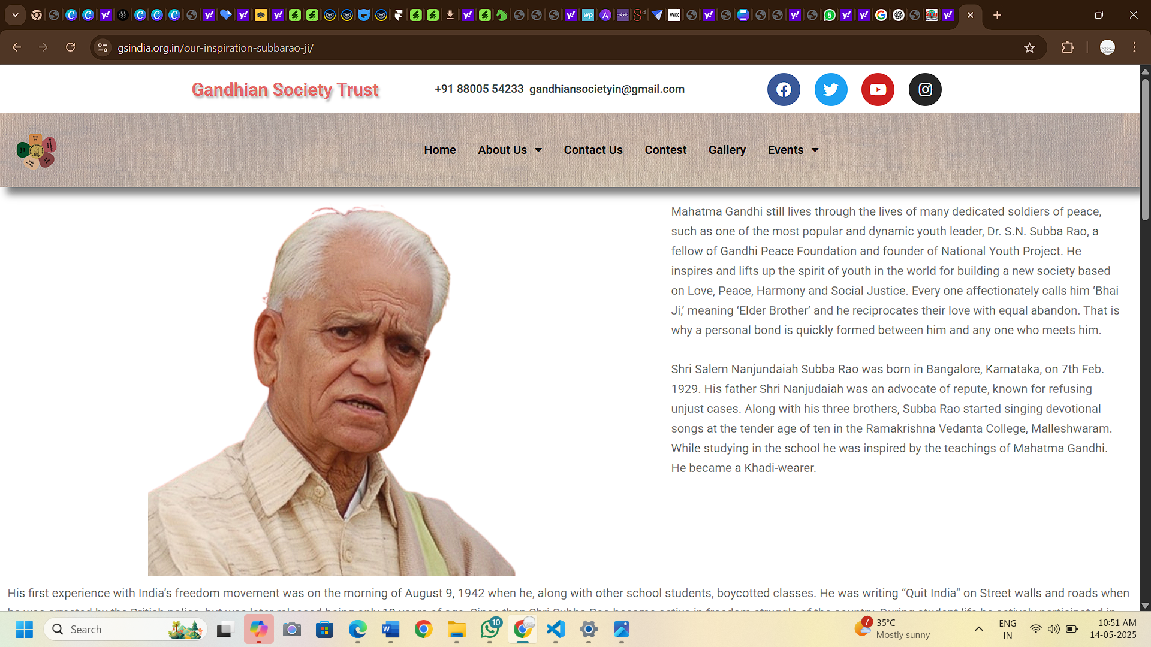Open the tab search chevron
This screenshot has width=1151, height=647.
coord(15,15)
